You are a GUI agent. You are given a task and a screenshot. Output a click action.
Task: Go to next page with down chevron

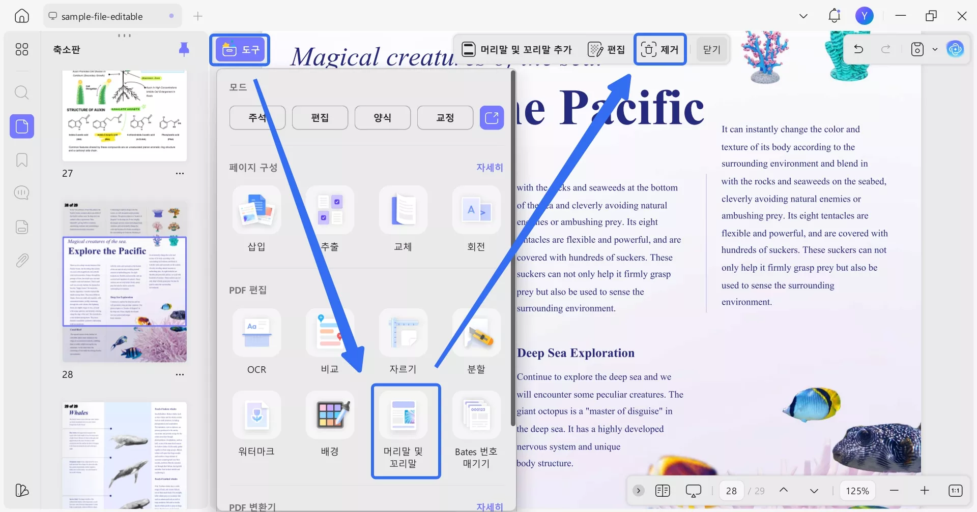814,490
